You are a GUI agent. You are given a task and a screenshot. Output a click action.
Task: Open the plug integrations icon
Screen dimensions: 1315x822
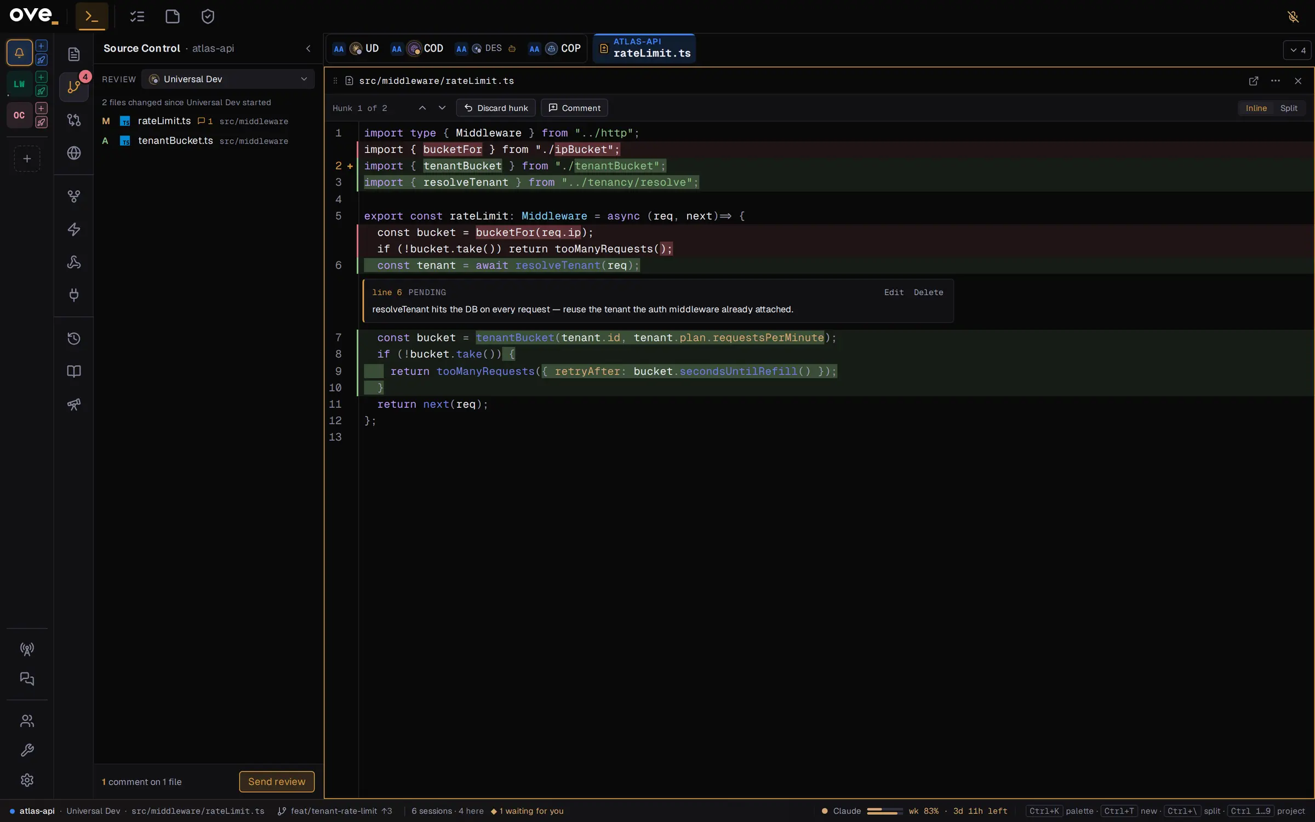(74, 295)
